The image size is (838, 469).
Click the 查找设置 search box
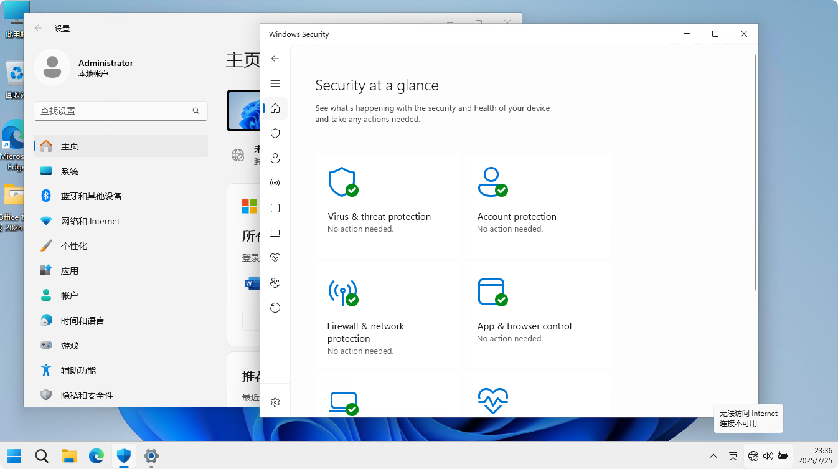[115, 111]
